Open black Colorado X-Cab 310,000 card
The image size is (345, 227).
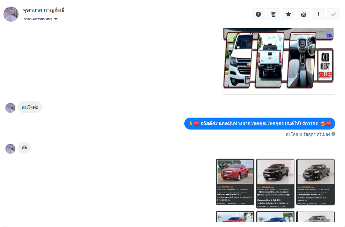click(315, 182)
